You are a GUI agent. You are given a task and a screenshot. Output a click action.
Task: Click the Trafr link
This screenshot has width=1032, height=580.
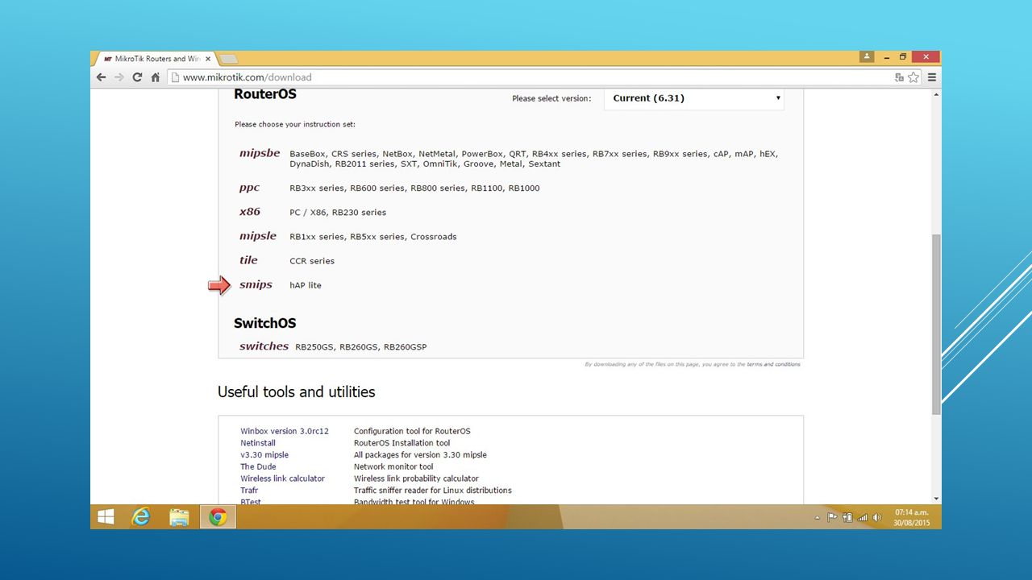pos(248,491)
